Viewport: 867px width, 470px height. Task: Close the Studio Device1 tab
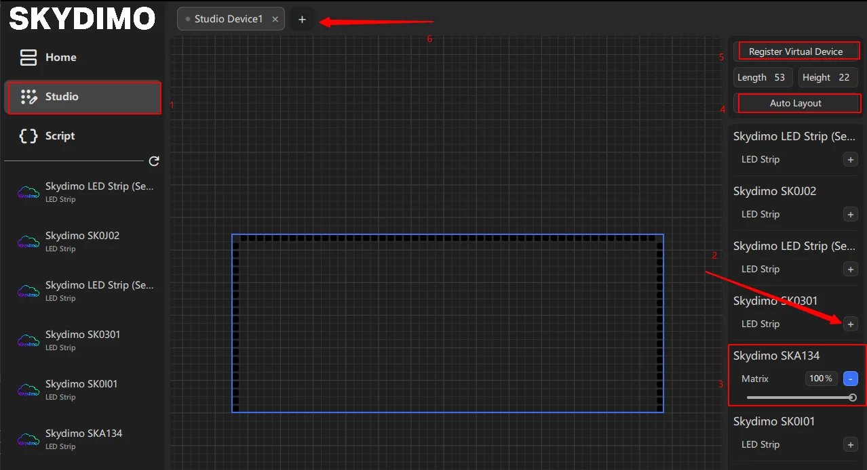coord(275,20)
